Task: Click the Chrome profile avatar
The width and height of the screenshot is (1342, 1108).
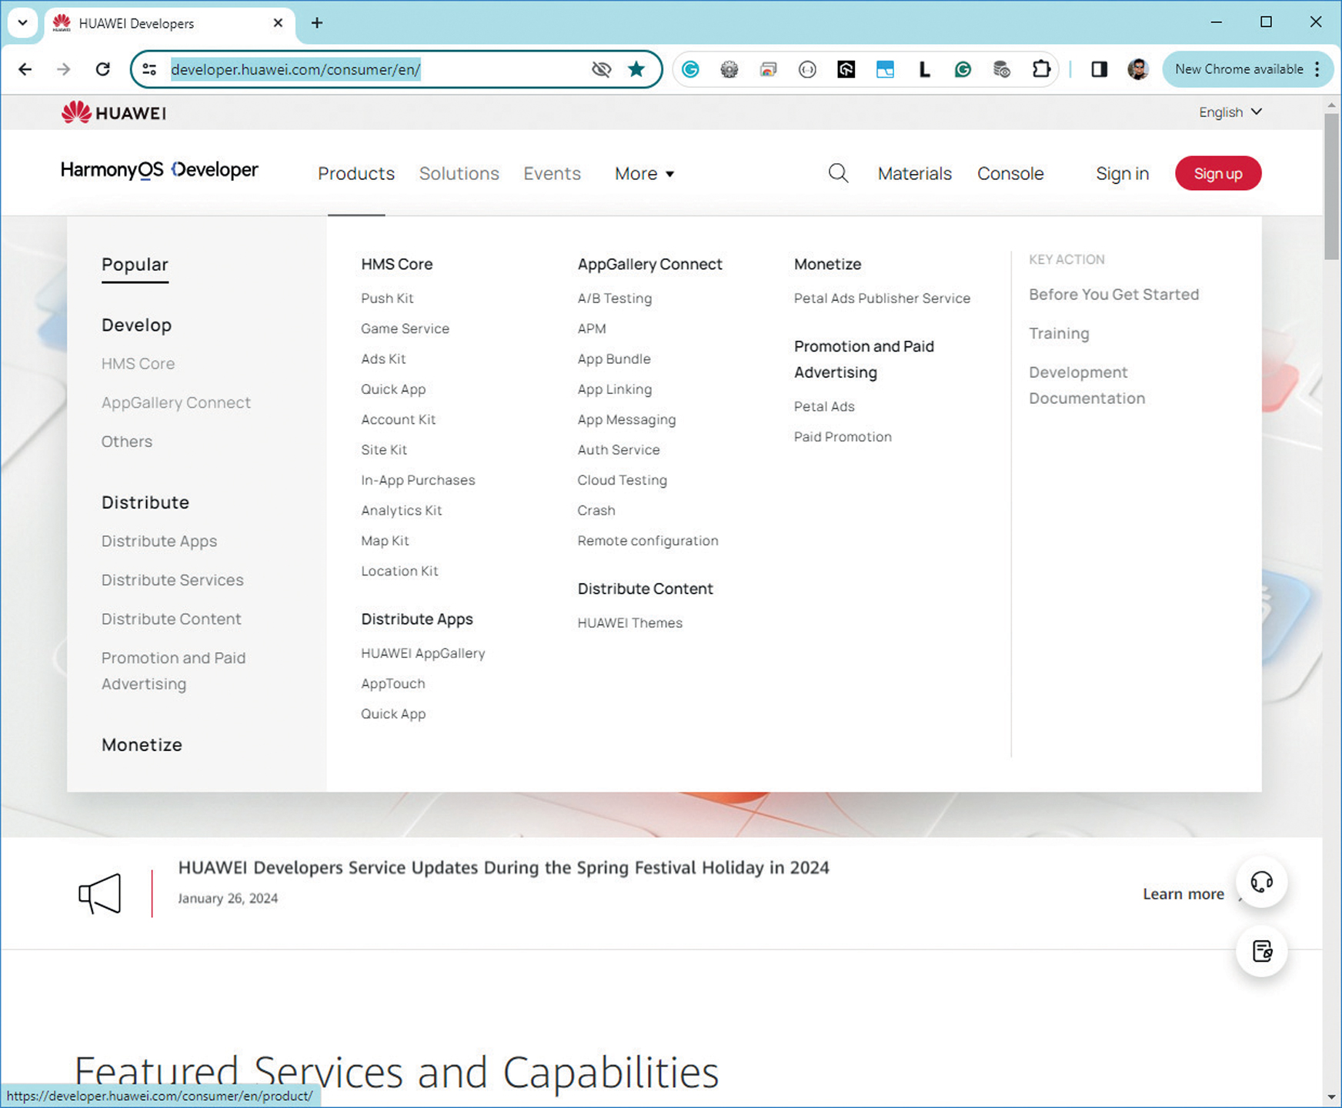Action: [x=1137, y=69]
